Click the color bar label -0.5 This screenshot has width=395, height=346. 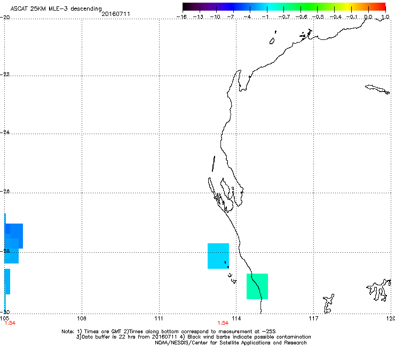pos(318,17)
